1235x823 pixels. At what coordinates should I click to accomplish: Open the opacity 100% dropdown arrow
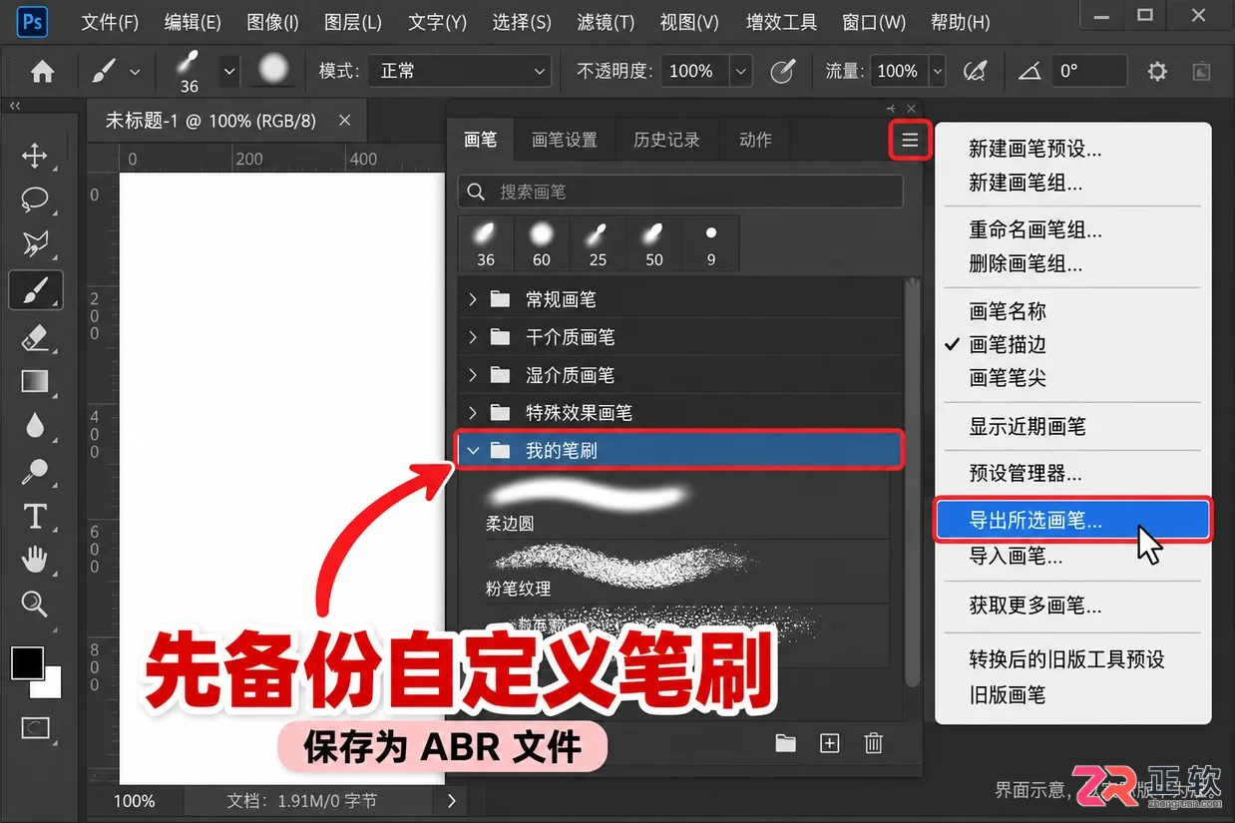pyautogui.click(x=740, y=71)
